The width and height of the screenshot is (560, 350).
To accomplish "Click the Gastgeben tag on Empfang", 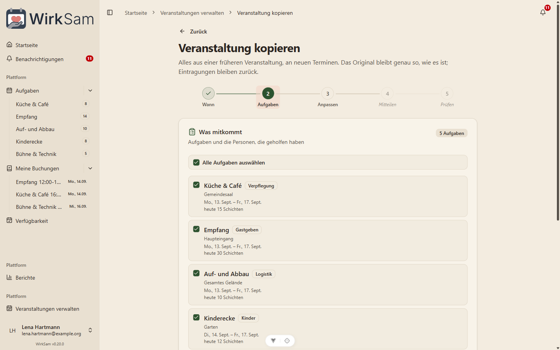I will 247,230.
